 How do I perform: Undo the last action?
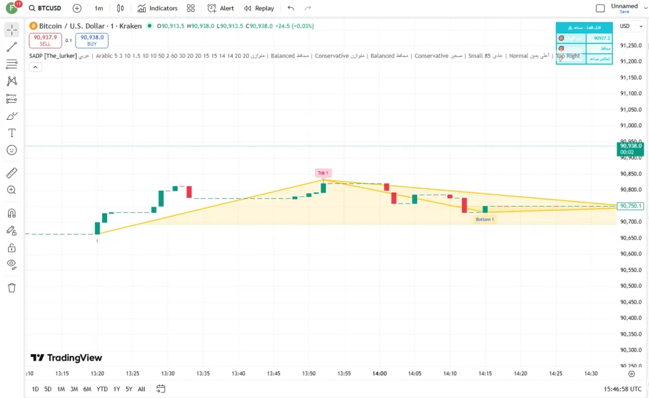pos(290,8)
